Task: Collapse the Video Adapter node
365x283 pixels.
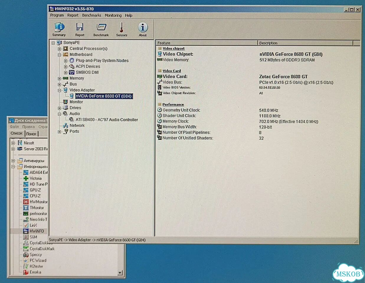Action: tap(59, 91)
